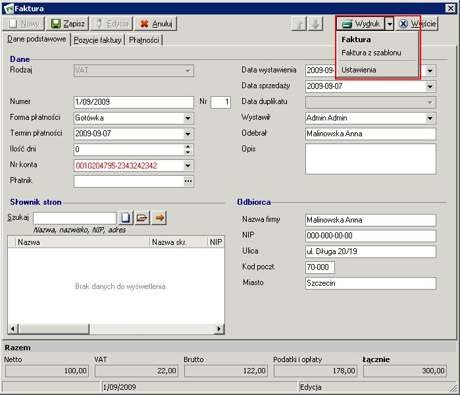The width and height of the screenshot is (460, 395).
Task: Click the Wydruk print button
Action: click(x=361, y=24)
